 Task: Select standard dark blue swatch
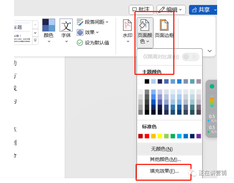192,136
